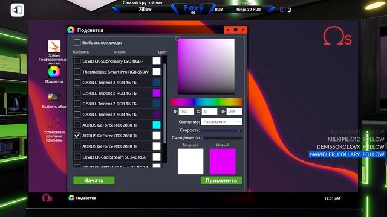Check the AORUS RTX 2080 Ti cyan row checkbox
Screen dimensions: 387x217
click(77, 125)
